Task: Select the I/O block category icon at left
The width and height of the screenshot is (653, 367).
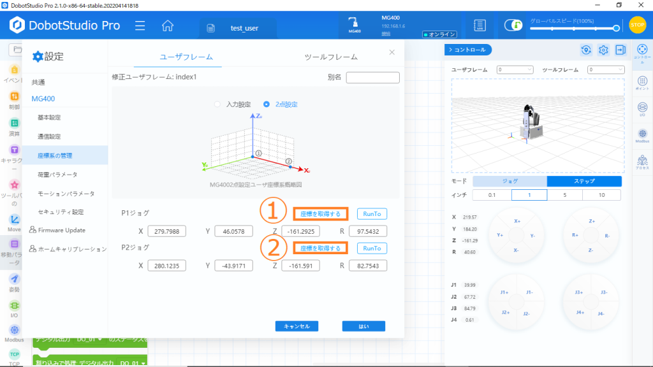Action: click(14, 305)
